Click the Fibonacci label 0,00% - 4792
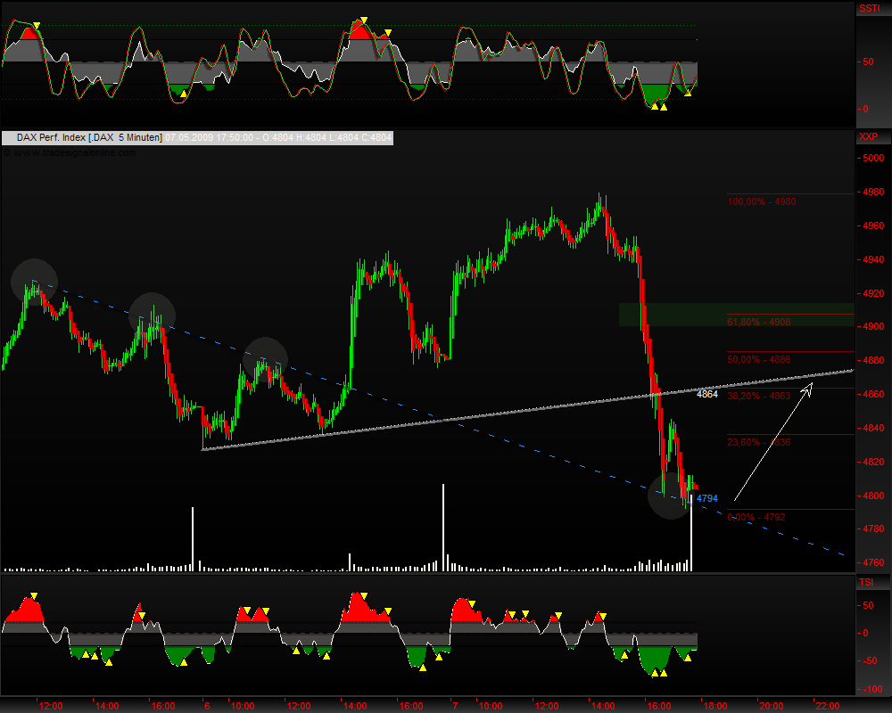The height and width of the screenshot is (713, 892). (x=756, y=518)
